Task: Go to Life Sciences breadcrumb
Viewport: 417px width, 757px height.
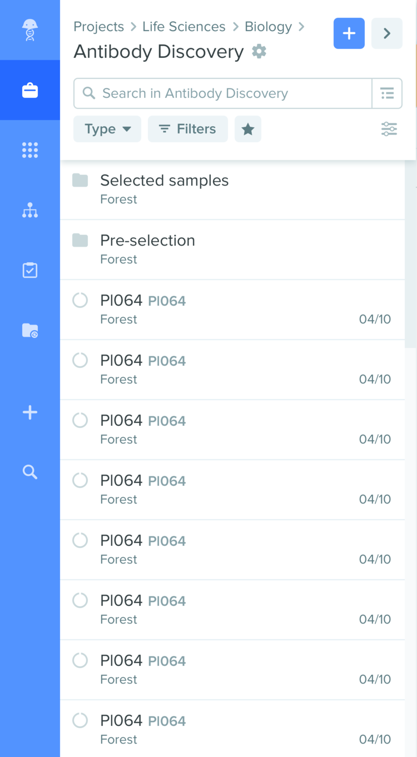Action: point(184,27)
